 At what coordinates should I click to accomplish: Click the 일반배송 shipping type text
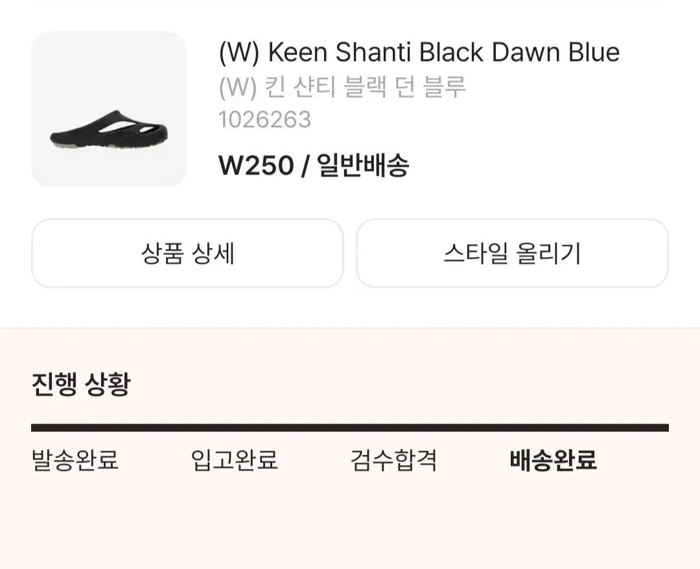click(363, 166)
